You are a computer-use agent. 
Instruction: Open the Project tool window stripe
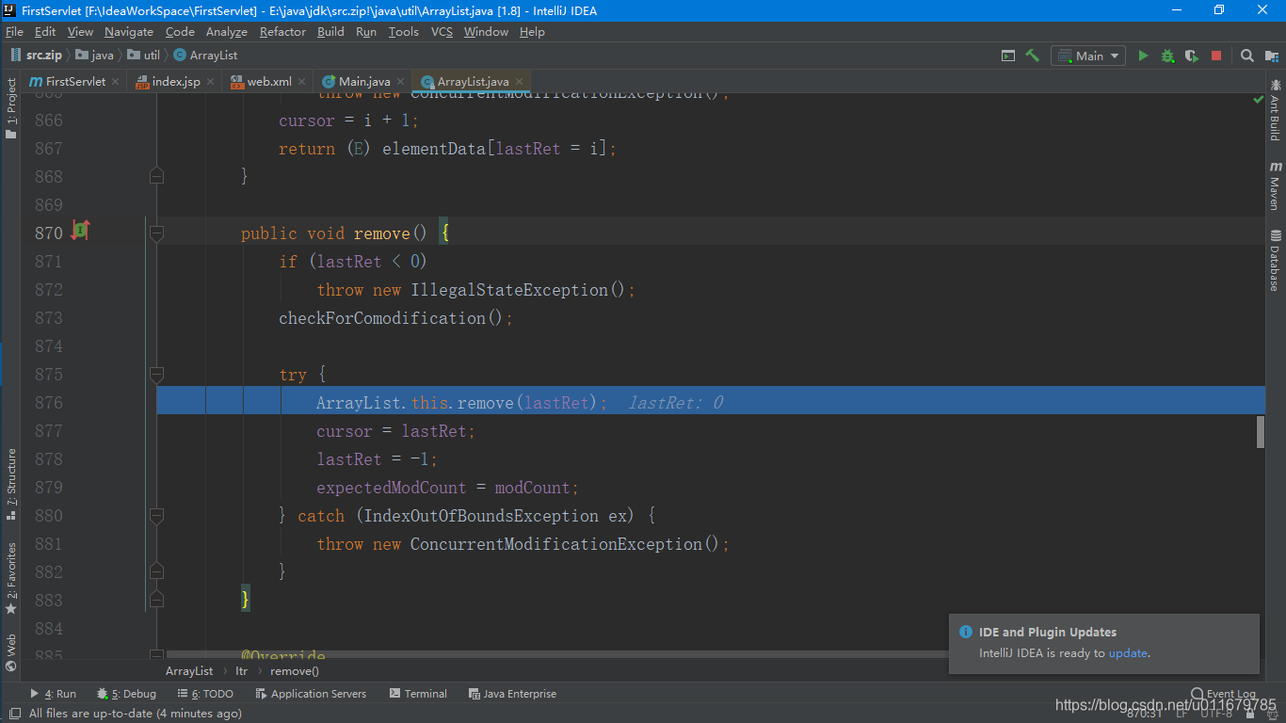click(11, 108)
